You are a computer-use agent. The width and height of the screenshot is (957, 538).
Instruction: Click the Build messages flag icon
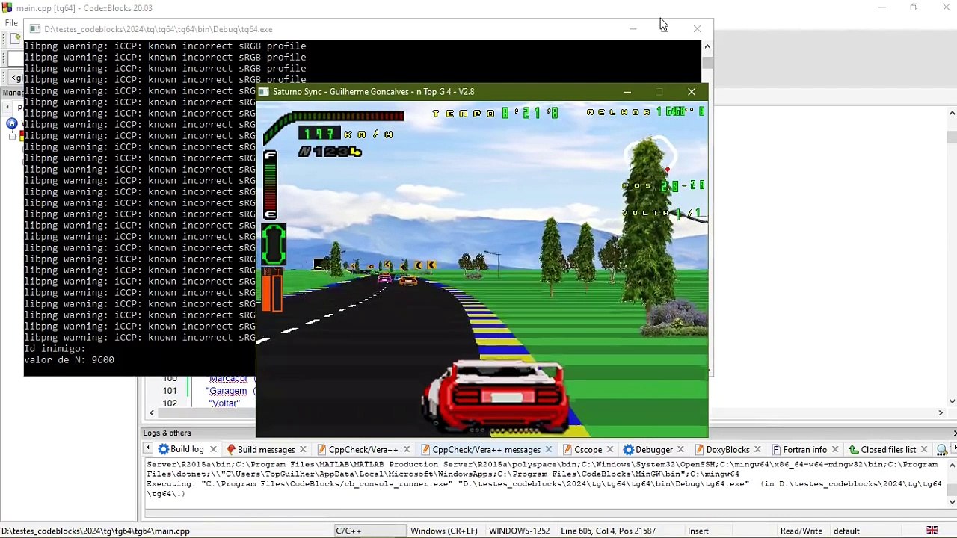click(x=231, y=449)
